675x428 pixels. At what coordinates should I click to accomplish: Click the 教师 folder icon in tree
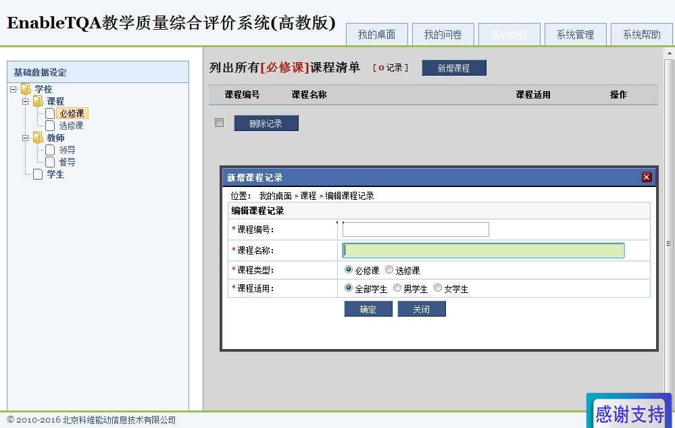click(x=38, y=138)
